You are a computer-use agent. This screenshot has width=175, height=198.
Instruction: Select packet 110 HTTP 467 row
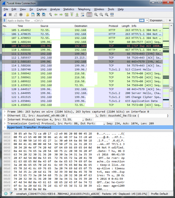pyautogui.click(x=82, y=50)
